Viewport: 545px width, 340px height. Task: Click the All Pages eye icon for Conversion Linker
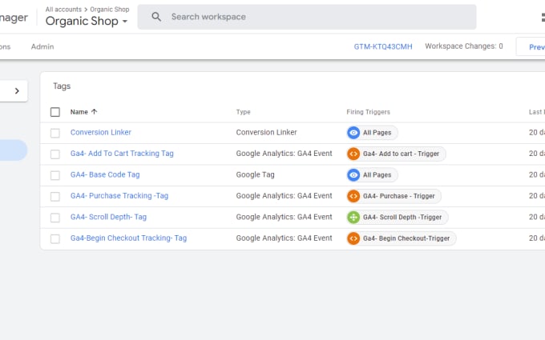[353, 133]
